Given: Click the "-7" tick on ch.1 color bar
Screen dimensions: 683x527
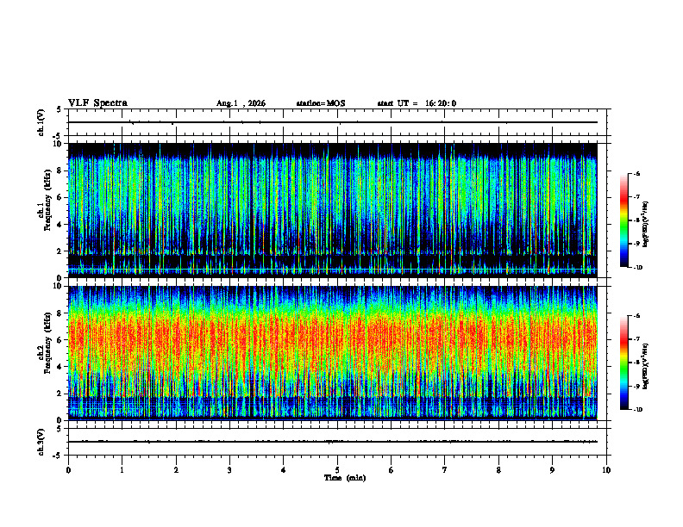Looking at the screenshot, I should pyautogui.click(x=636, y=197).
